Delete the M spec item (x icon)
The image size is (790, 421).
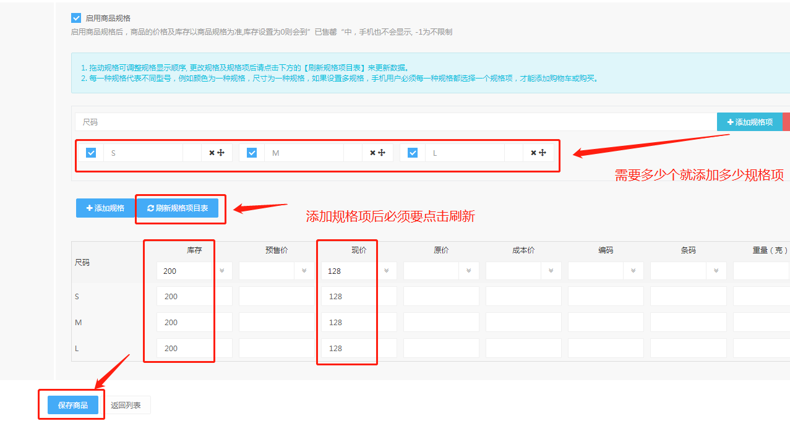click(372, 153)
